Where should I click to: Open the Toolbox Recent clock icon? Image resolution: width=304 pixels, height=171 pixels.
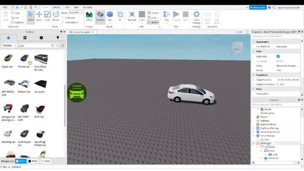[41, 38]
